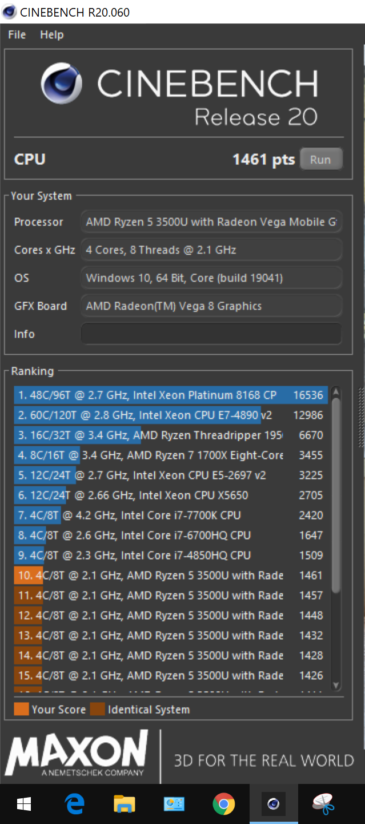
Task: Click the GFX Board Vega 8 field
Action: [211, 306]
